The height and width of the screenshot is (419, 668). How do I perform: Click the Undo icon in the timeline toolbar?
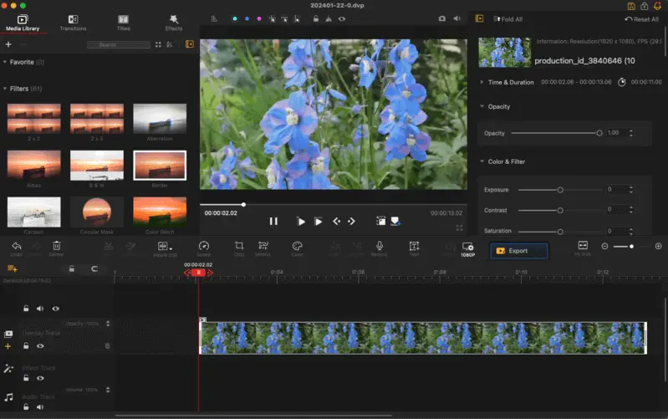[x=17, y=247]
